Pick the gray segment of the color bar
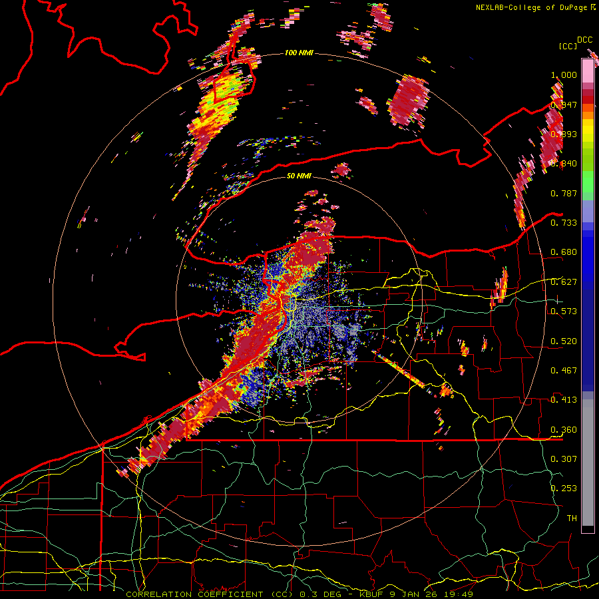 click(588, 463)
